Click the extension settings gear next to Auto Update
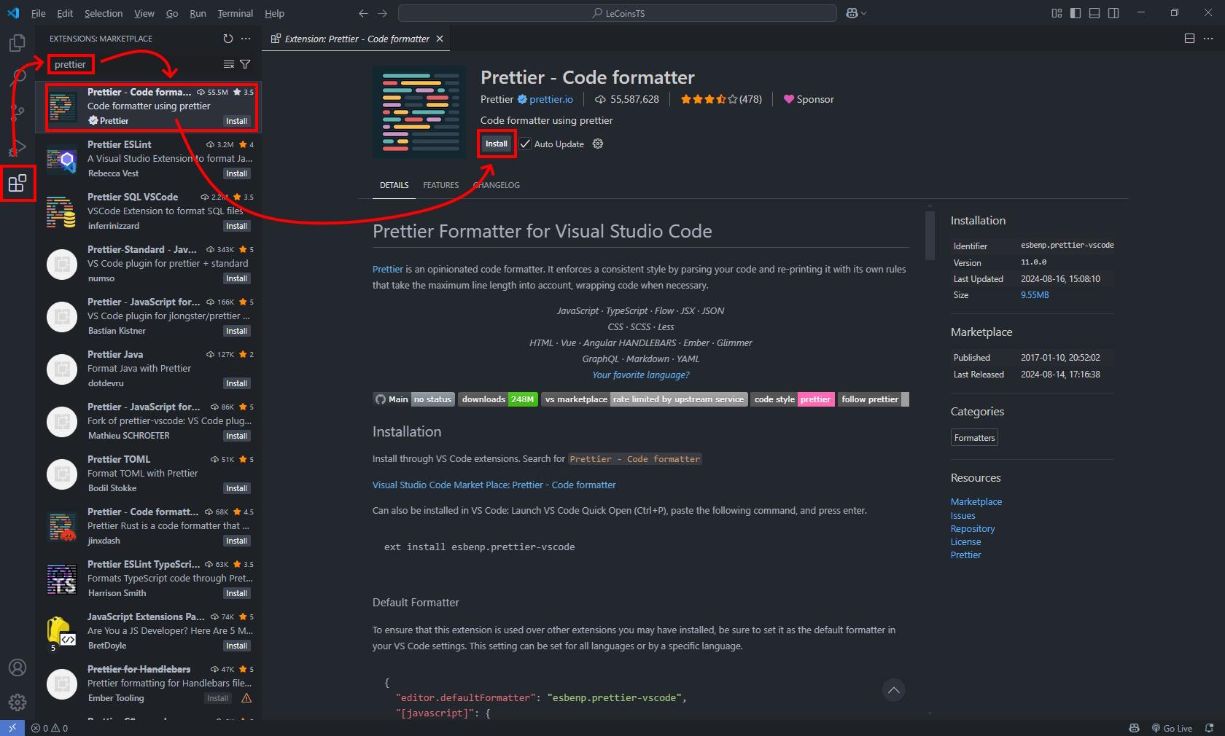The width and height of the screenshot is (1225, 736). pyautogui.click(x=598, y=144)
